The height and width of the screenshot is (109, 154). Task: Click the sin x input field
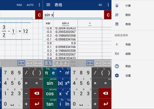(73, 15)
